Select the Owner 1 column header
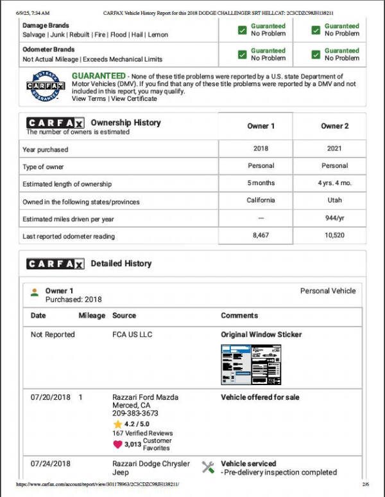The width and height of the screenshot is (385, 497). click(x=261, y=126)
